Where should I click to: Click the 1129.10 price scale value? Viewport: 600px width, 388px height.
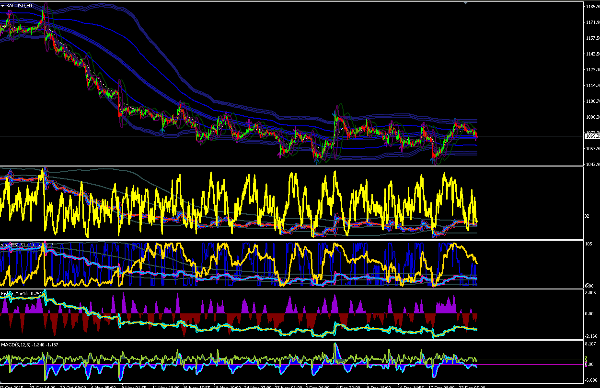point(592,69)
